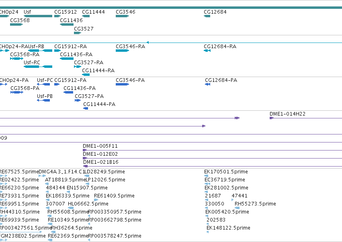
Task: Select LP12026.5prime EST
Action: (88, 184)
